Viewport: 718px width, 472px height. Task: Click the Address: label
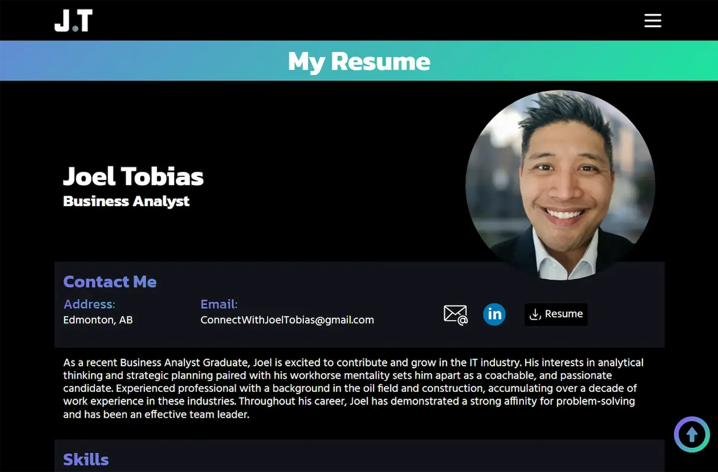click(x=89, y=304)
